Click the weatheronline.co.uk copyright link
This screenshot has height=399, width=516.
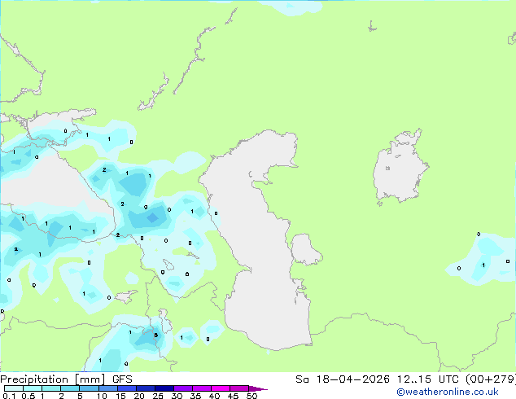[448, 392]
